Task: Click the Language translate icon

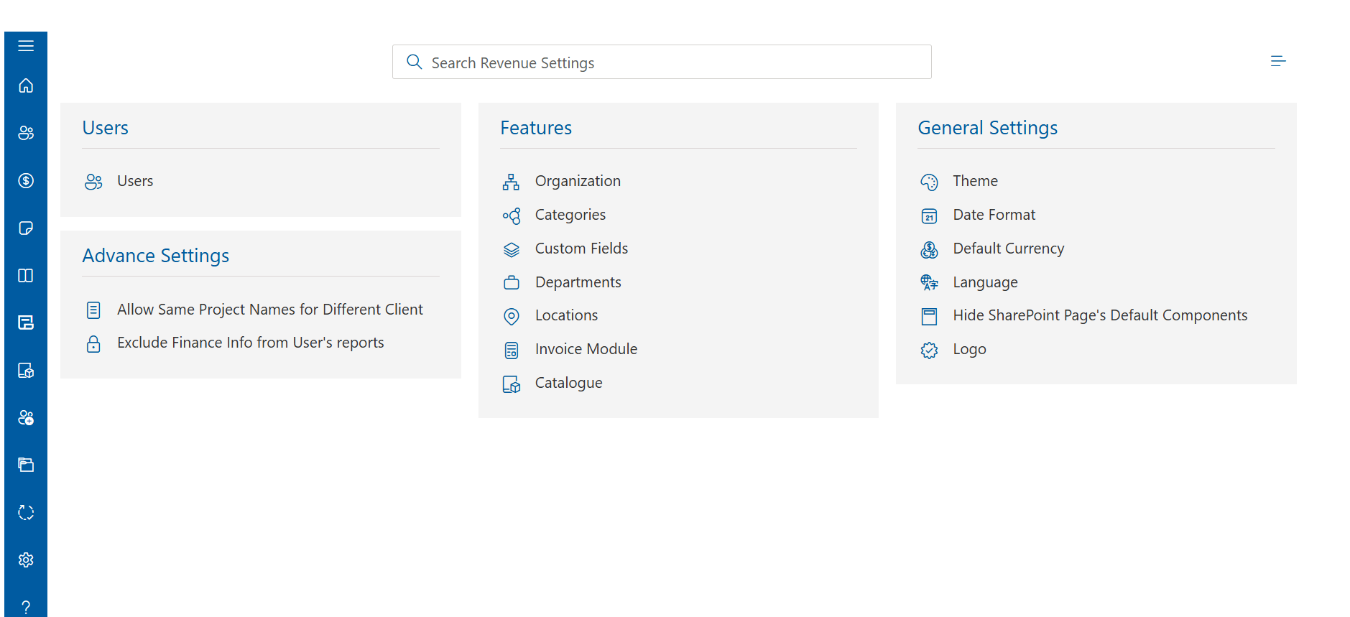Action: coord(929,282)
